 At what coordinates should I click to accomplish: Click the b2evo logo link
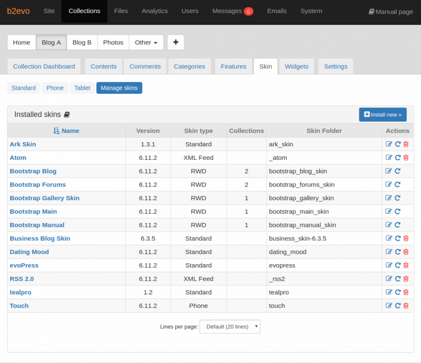(x=18, y=11)
